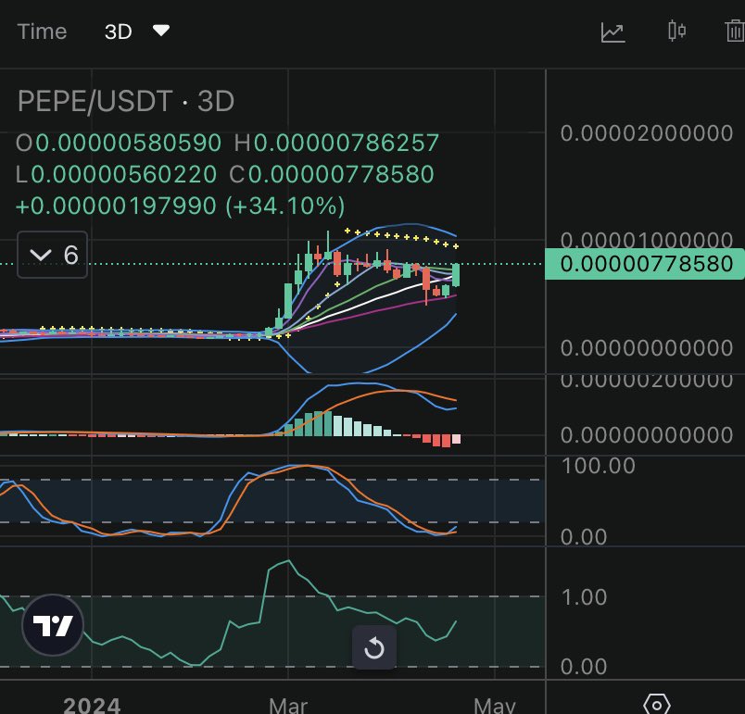This screenshot has height=714, width=745.
Task: Click the 0.00002000000 price axis label
Action: click(x=647, y=133)
